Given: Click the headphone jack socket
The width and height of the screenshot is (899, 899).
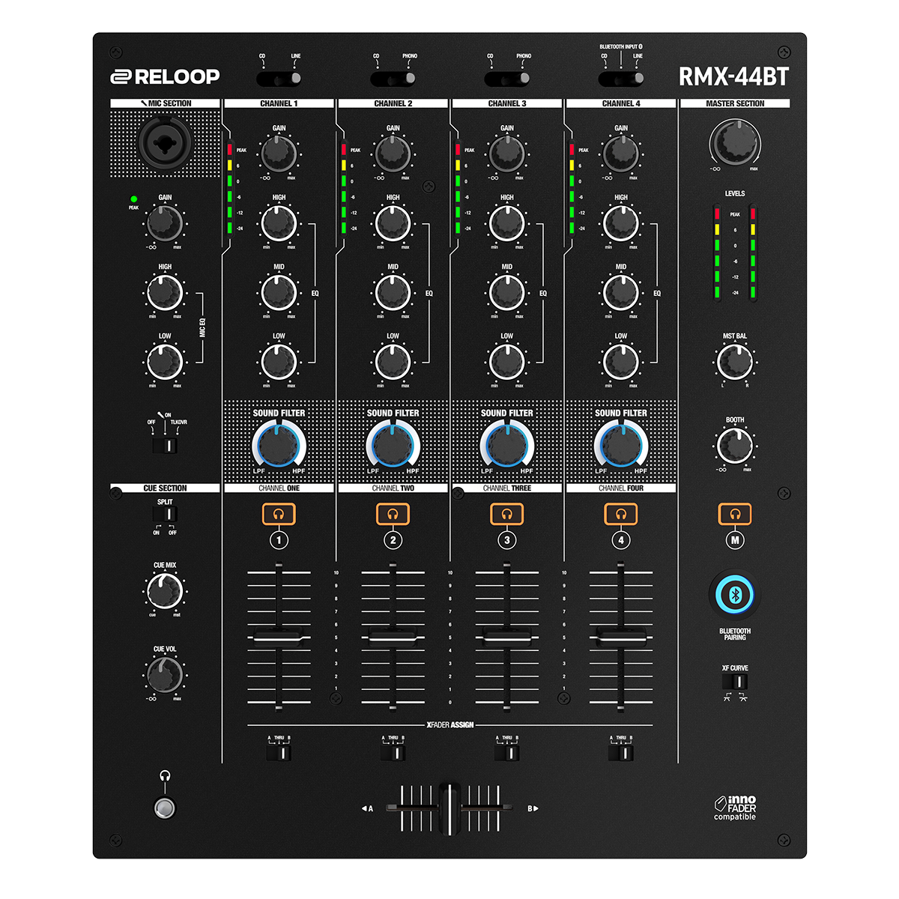Looking at the screenshot, I should coord(165,808).
